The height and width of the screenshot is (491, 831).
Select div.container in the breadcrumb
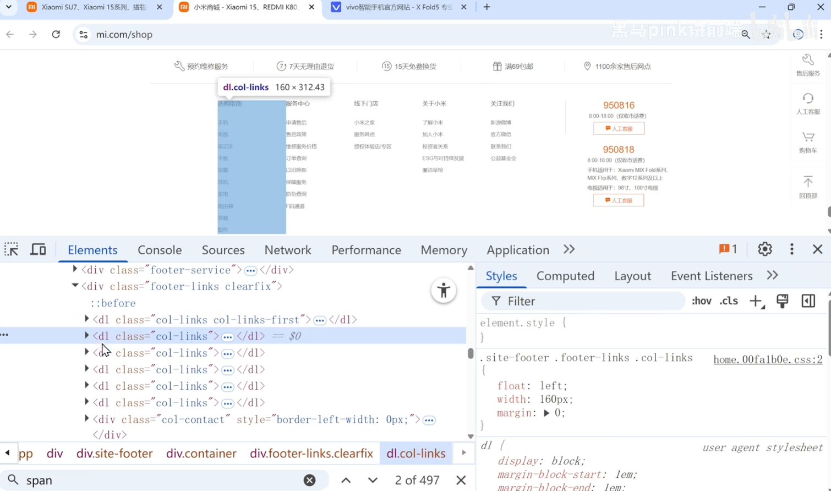(x=201, y=454)
